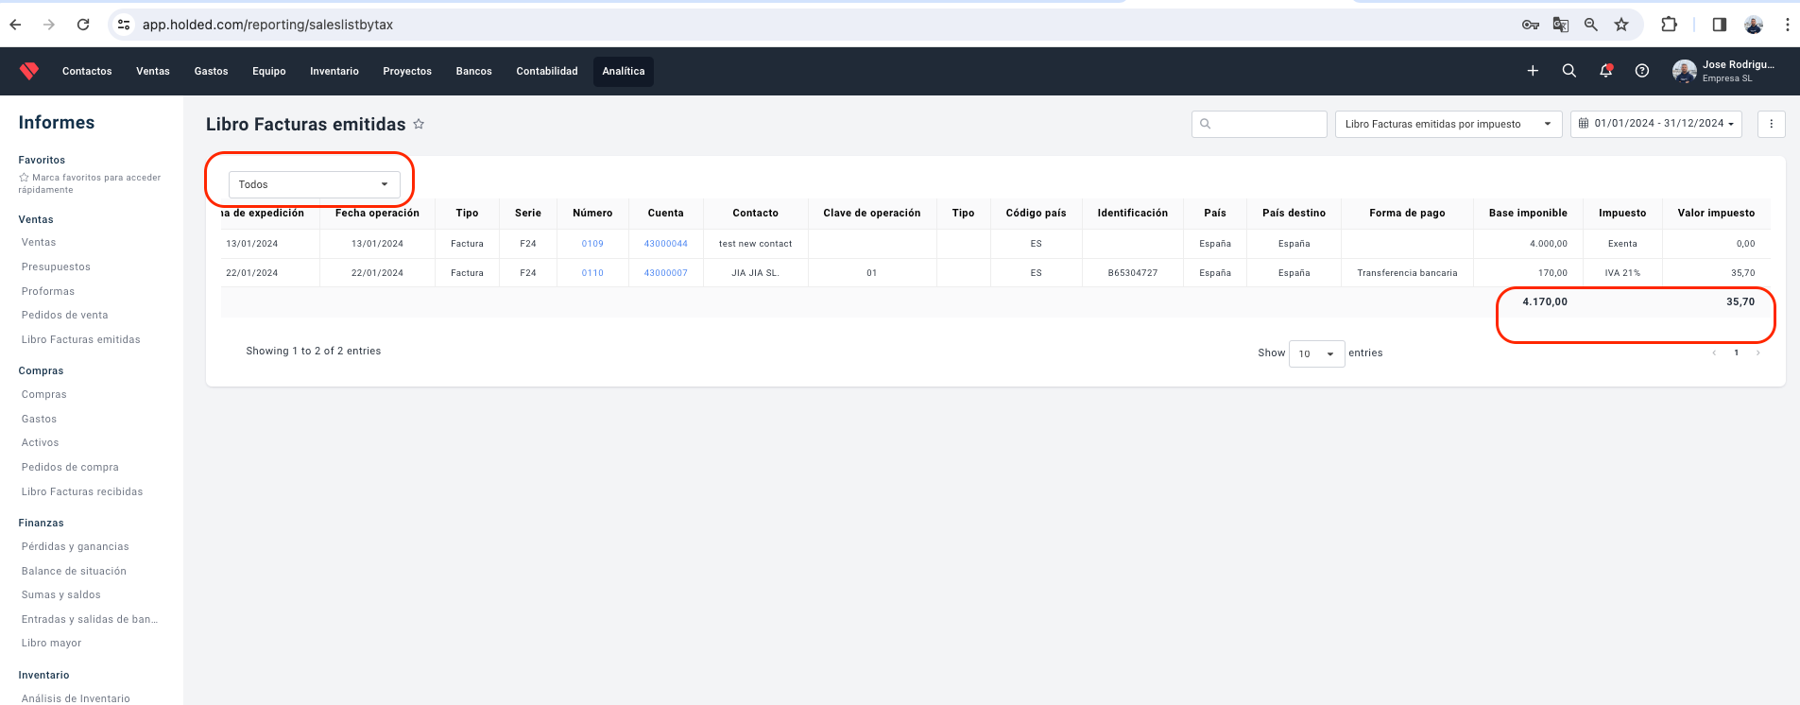
Task: Click the Holded logo icon
Action: (x=29, y=71)
